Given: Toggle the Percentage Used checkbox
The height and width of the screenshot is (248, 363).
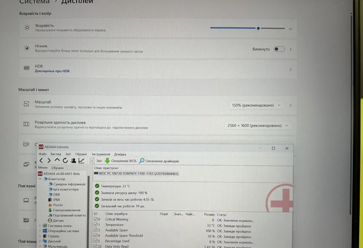Looking at the screenshot, I should pos(95,241).
